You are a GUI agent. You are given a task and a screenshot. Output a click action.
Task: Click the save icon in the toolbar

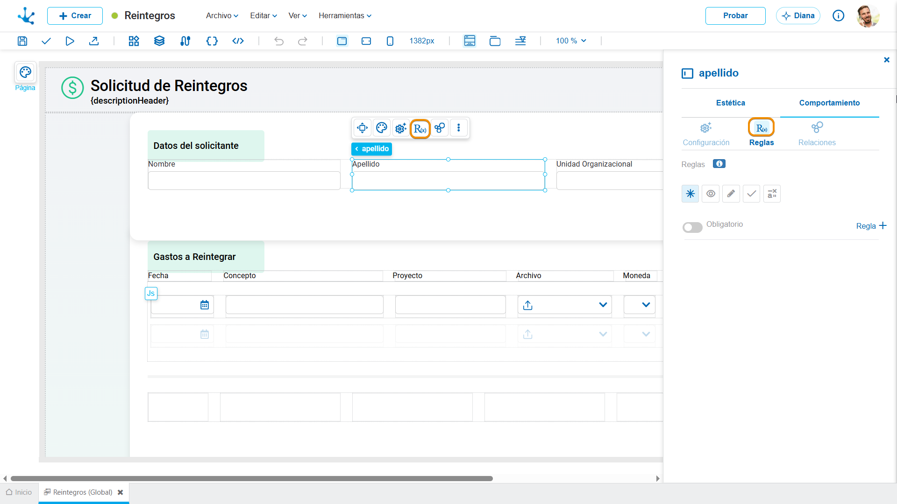(22, 41)
